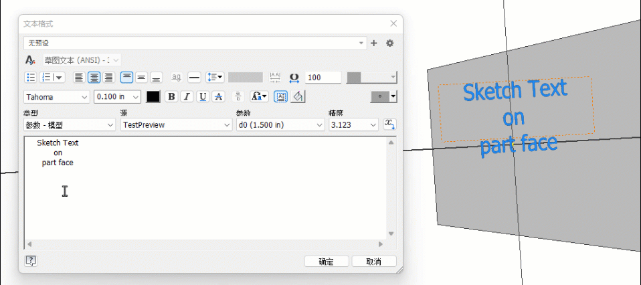Insert parameter with the x icon

(390, 124)
